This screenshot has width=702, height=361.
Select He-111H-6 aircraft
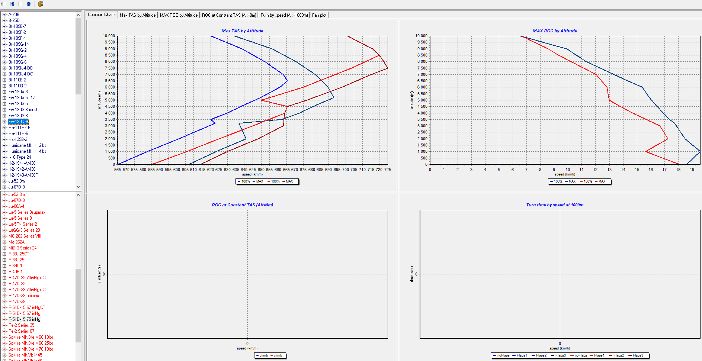click(18, 133)
